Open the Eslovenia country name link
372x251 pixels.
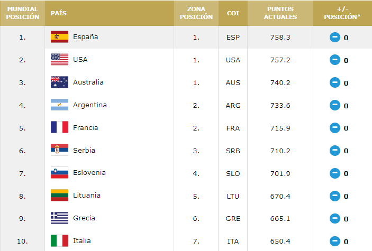89,173
